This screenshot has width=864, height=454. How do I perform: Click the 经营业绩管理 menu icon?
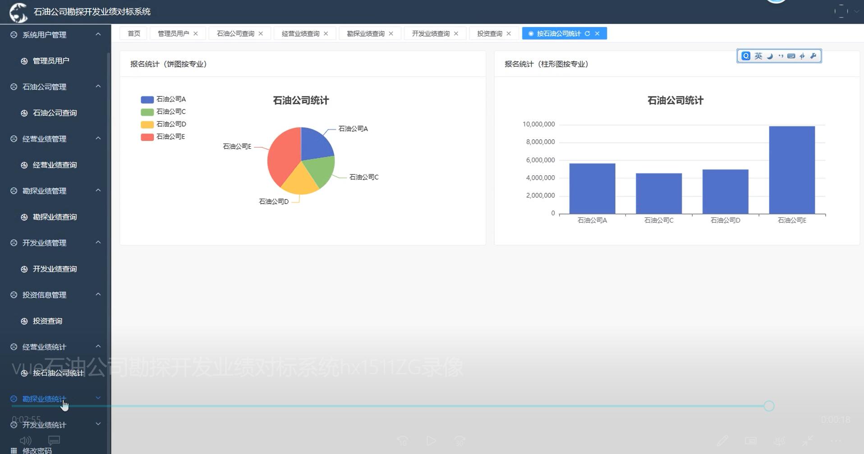[14, 139]
